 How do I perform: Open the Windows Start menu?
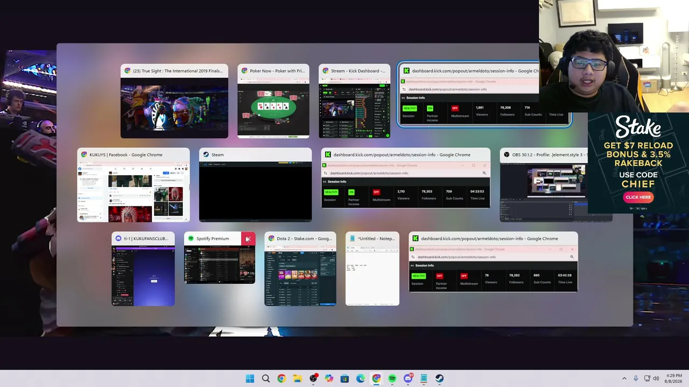pos(250,378)
